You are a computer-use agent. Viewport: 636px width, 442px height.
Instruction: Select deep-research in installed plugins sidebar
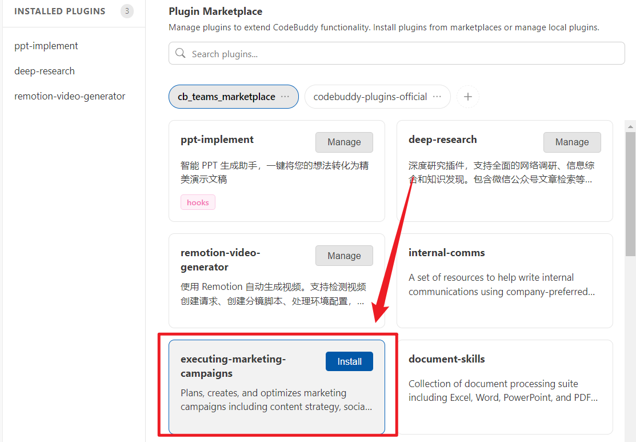pyautogui.click(x=45, y=71)
